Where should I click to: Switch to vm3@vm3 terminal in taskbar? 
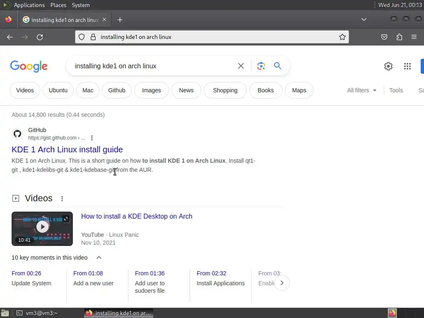coord(37,313)
